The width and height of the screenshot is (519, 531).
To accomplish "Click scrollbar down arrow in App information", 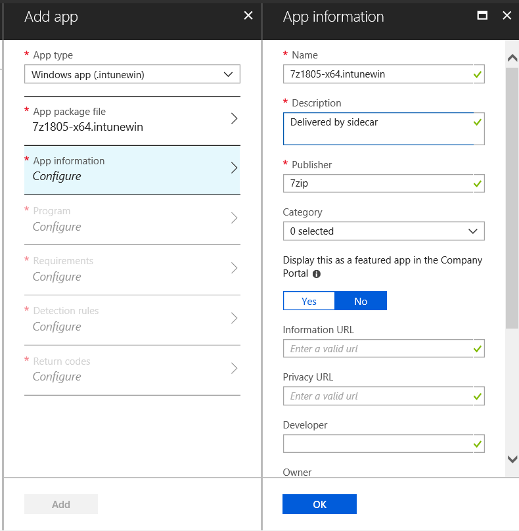I will (512, 459).
